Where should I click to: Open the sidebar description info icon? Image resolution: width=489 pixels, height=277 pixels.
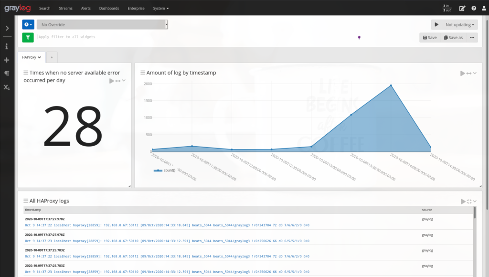click(x=7, y=46)
